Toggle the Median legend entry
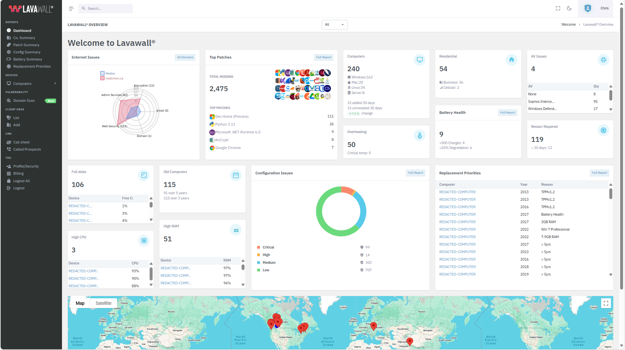Screen dimensions: 625x350 (108, 73)
